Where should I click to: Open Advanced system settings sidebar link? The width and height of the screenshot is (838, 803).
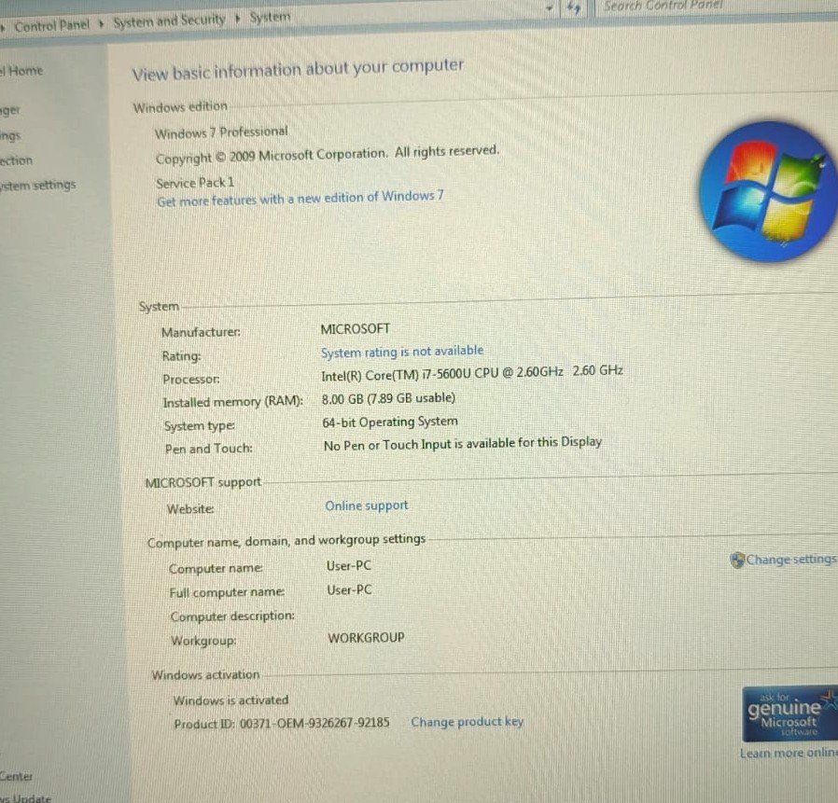(38, 186)
